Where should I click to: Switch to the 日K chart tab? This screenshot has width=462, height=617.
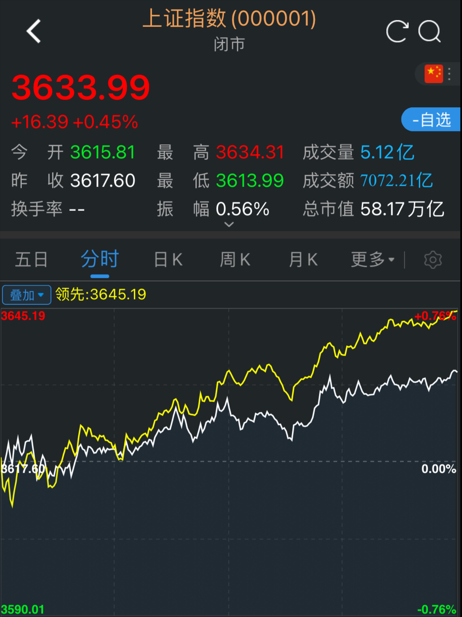[168, 260]
